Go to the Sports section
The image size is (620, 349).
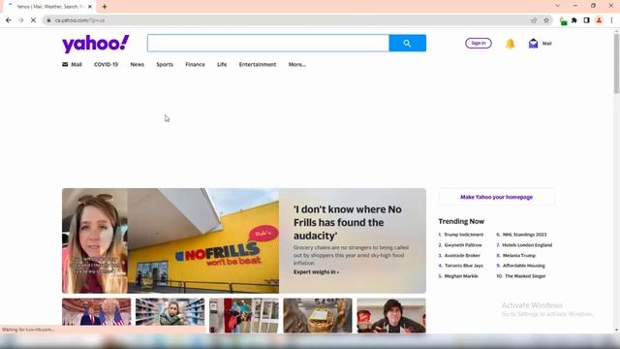[165, 65]
